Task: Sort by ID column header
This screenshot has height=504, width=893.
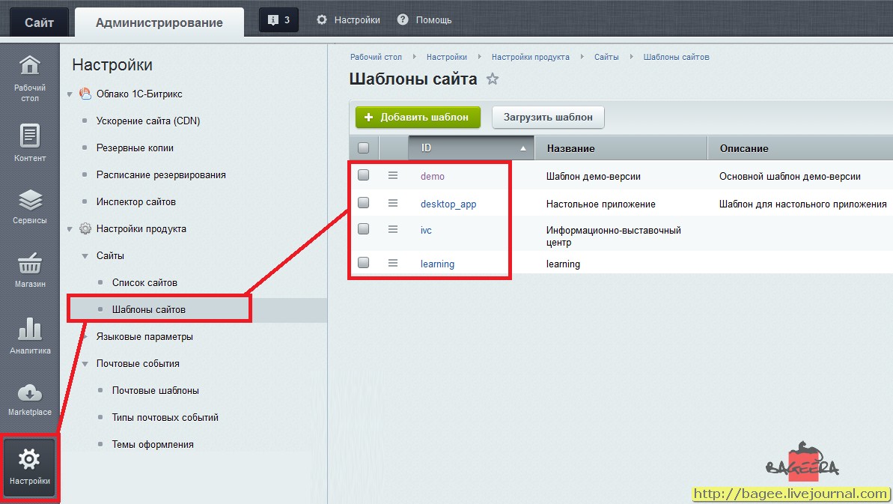Action: [471, 148]
